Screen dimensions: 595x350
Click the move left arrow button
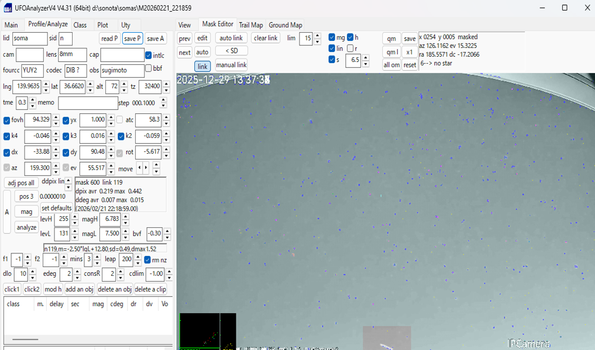click(140, 168)
